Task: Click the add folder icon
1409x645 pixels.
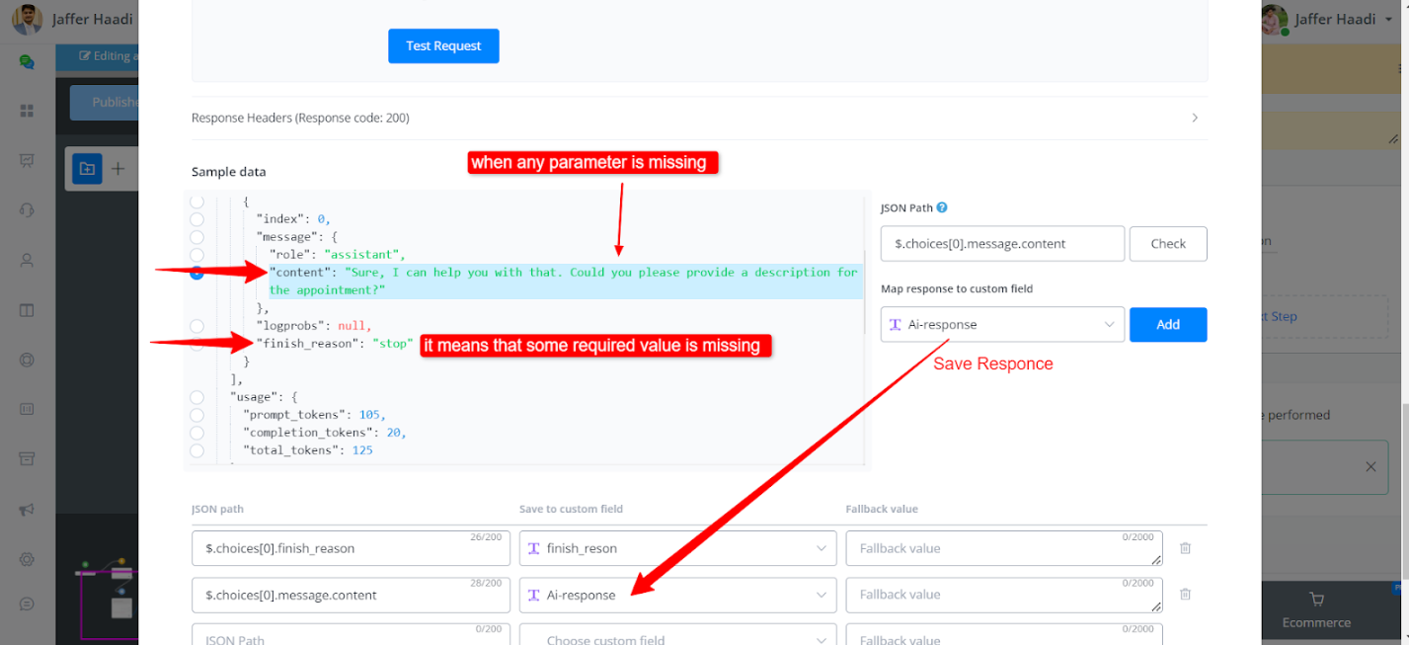Action: click(x=87, y=169)
